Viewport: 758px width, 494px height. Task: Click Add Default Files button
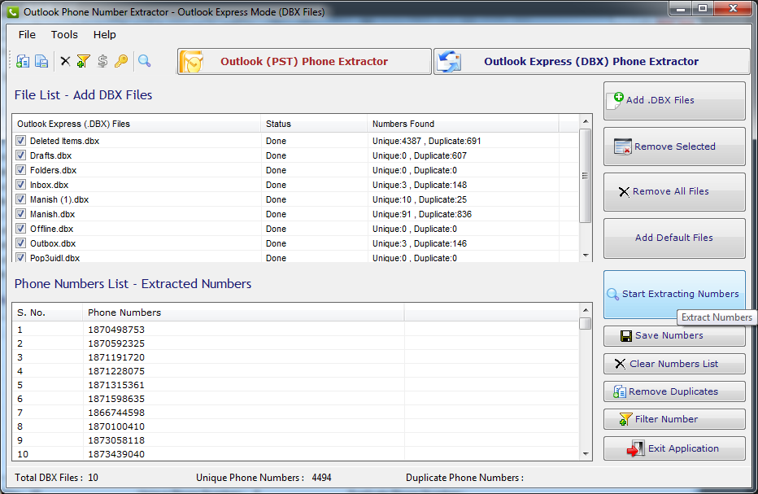pyautogui.click(x=674, y=238)
